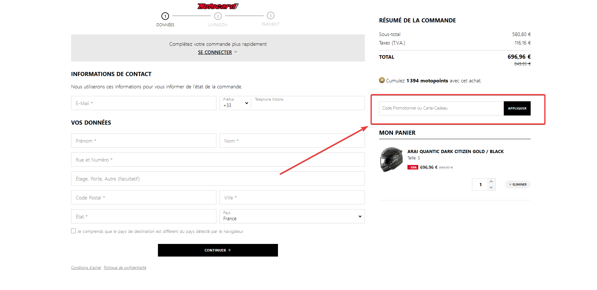
Task: Open the Arai helmet product thumbnail
Action: tap(391, 160)
